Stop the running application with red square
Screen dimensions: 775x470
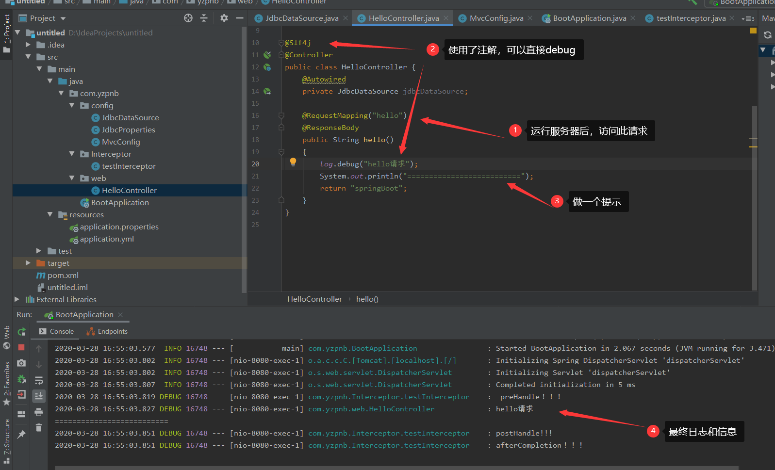(x=21, y=347)
